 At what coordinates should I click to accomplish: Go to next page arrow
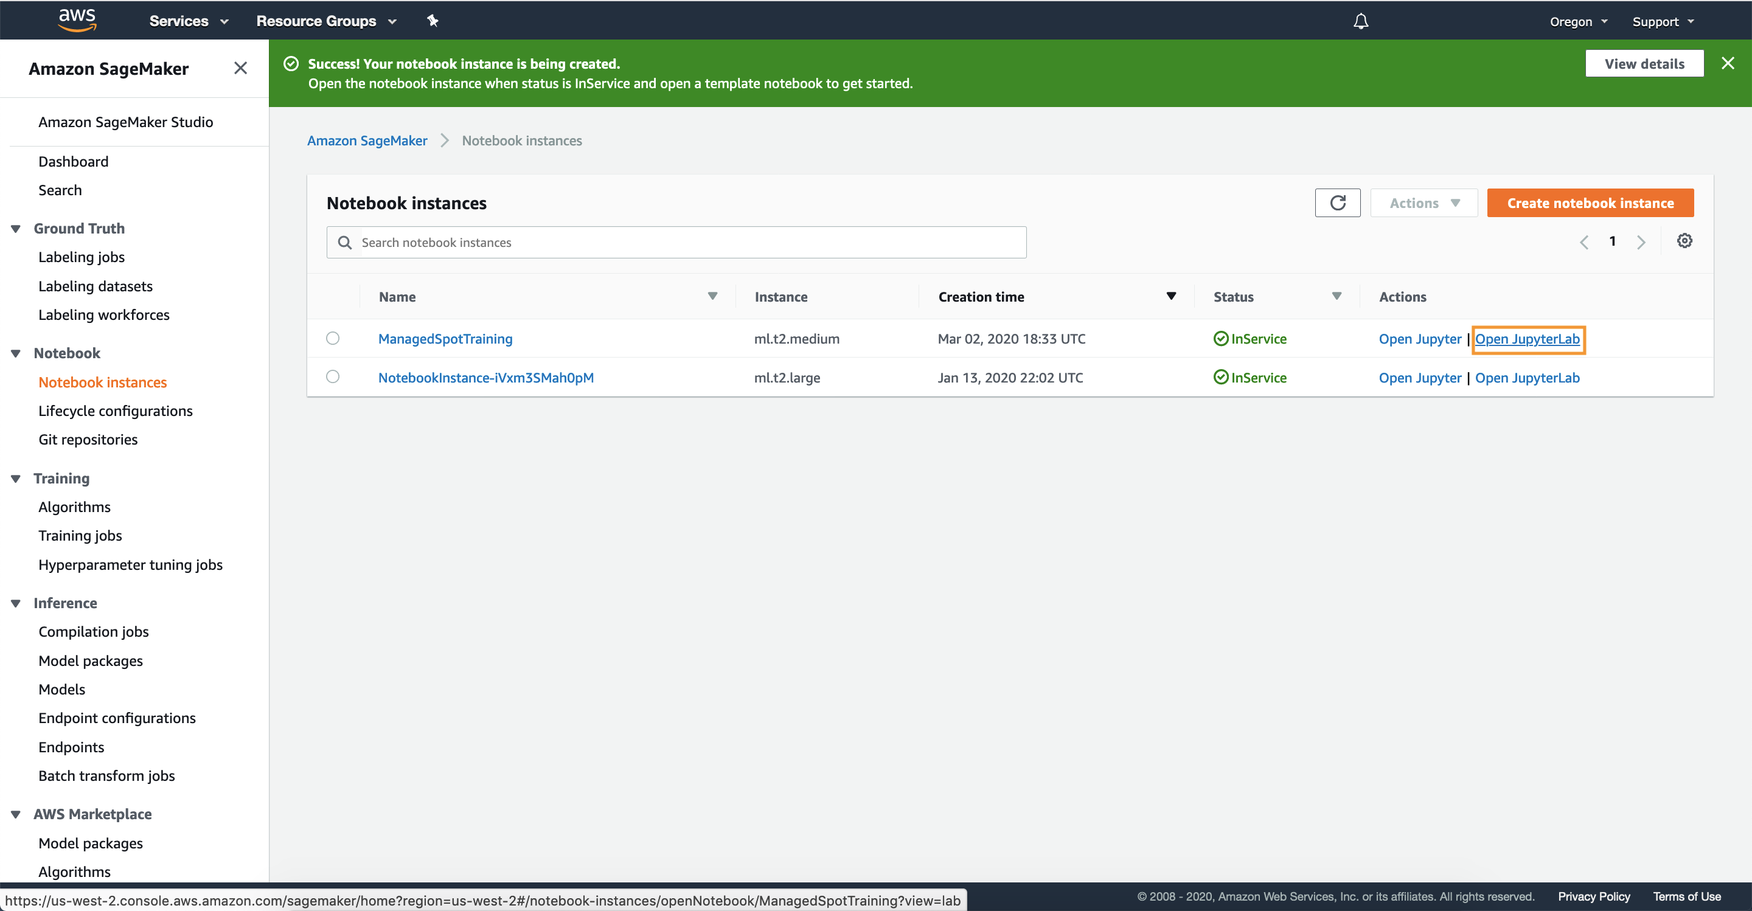point(1641,242)
